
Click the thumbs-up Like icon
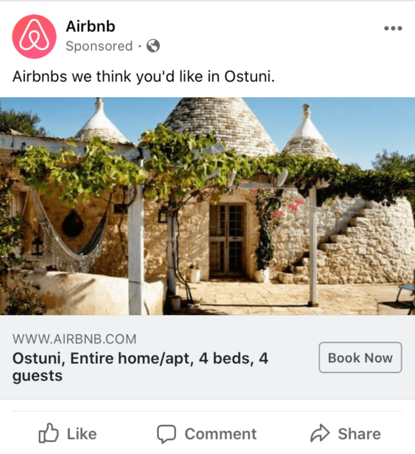point(48,433)
